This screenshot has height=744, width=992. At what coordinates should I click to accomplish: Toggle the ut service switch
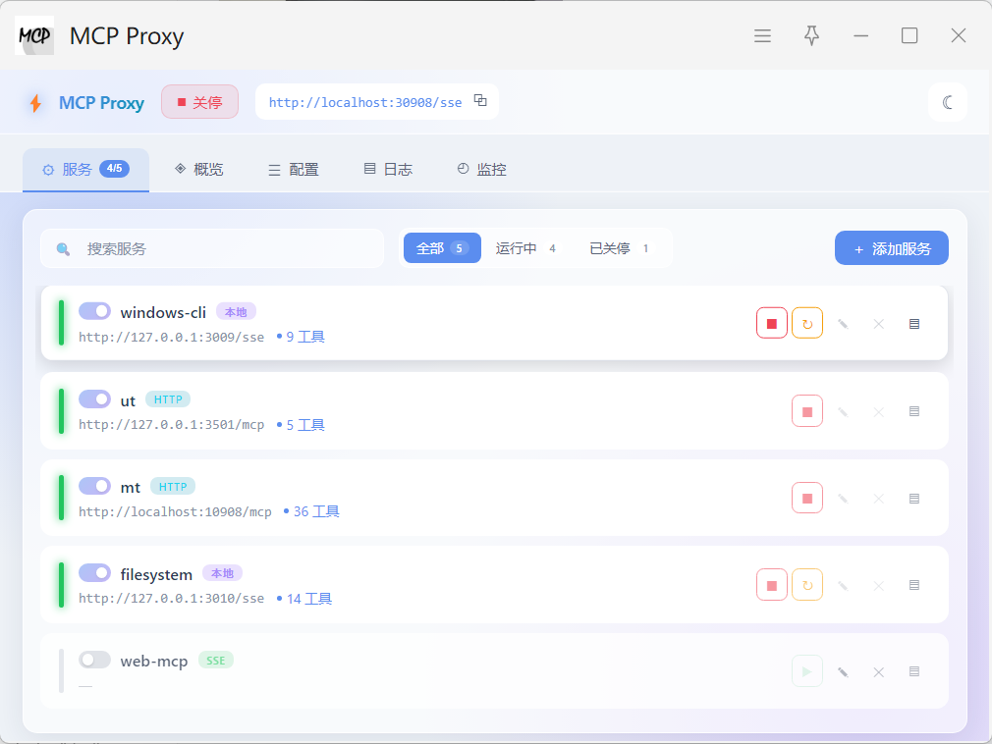click(94, 399)
